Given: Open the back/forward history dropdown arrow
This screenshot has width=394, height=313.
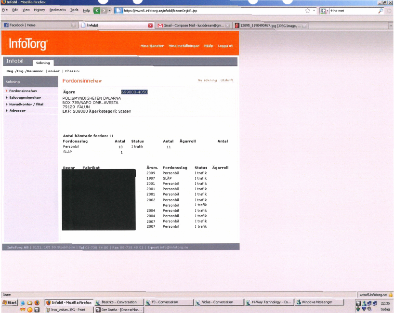Looking at the screenshot, I should [x=109, y=11].
